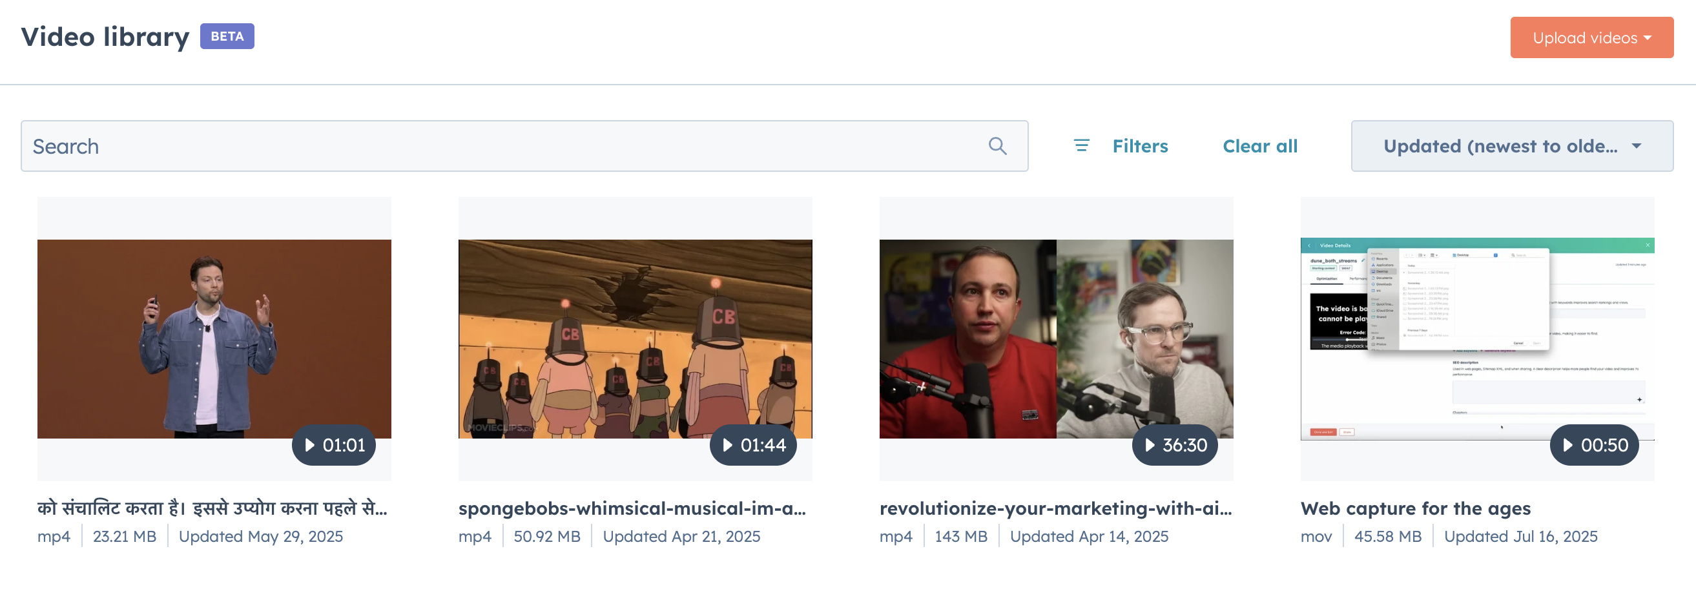Image resolution: width=1696 pixels, height=611 pixels.
Task: Click the Hindi video title
Action: [212, 508]
